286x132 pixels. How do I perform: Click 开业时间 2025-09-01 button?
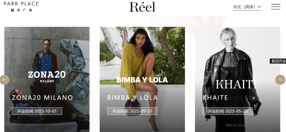tap(132, 111)
